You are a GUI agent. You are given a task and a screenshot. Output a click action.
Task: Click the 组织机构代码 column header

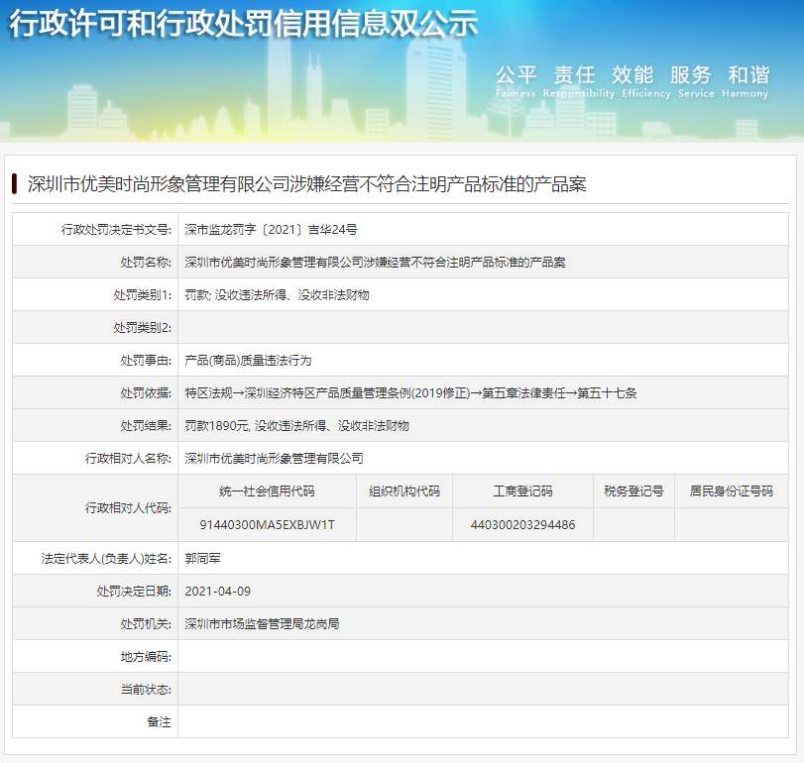(404, 490)
